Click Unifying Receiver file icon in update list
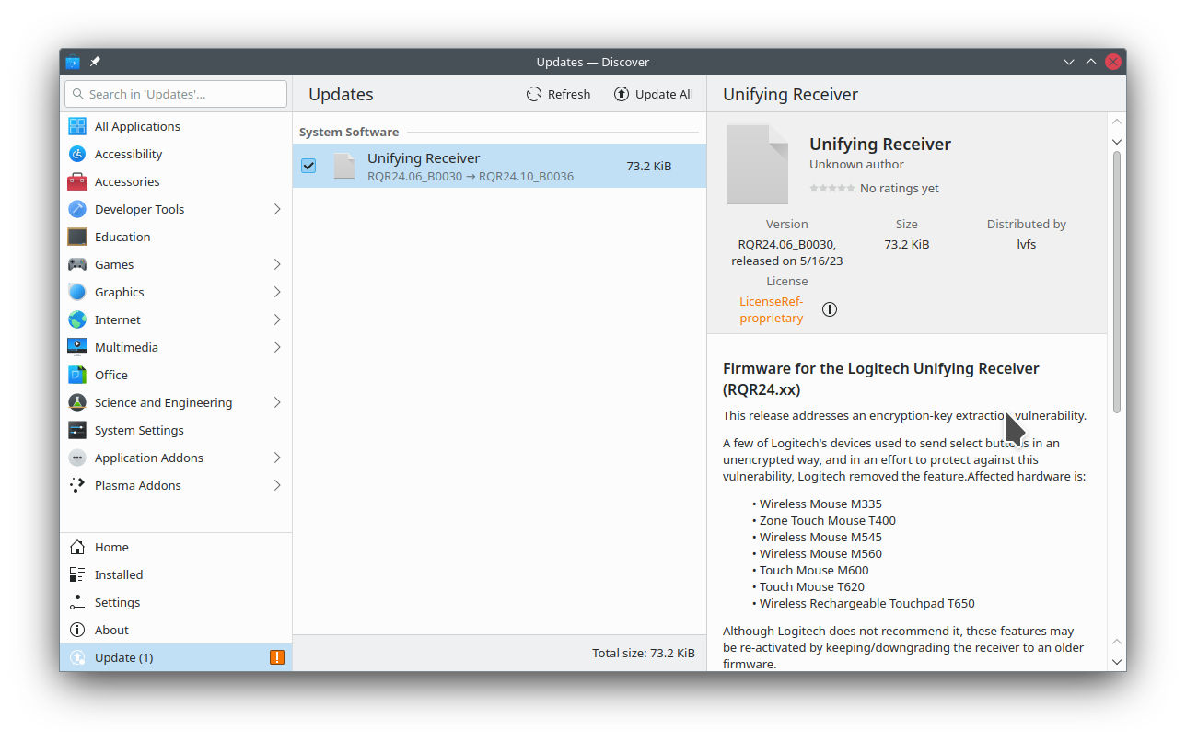The height and width of the screenshot is (742, 1186). point(344,166)
